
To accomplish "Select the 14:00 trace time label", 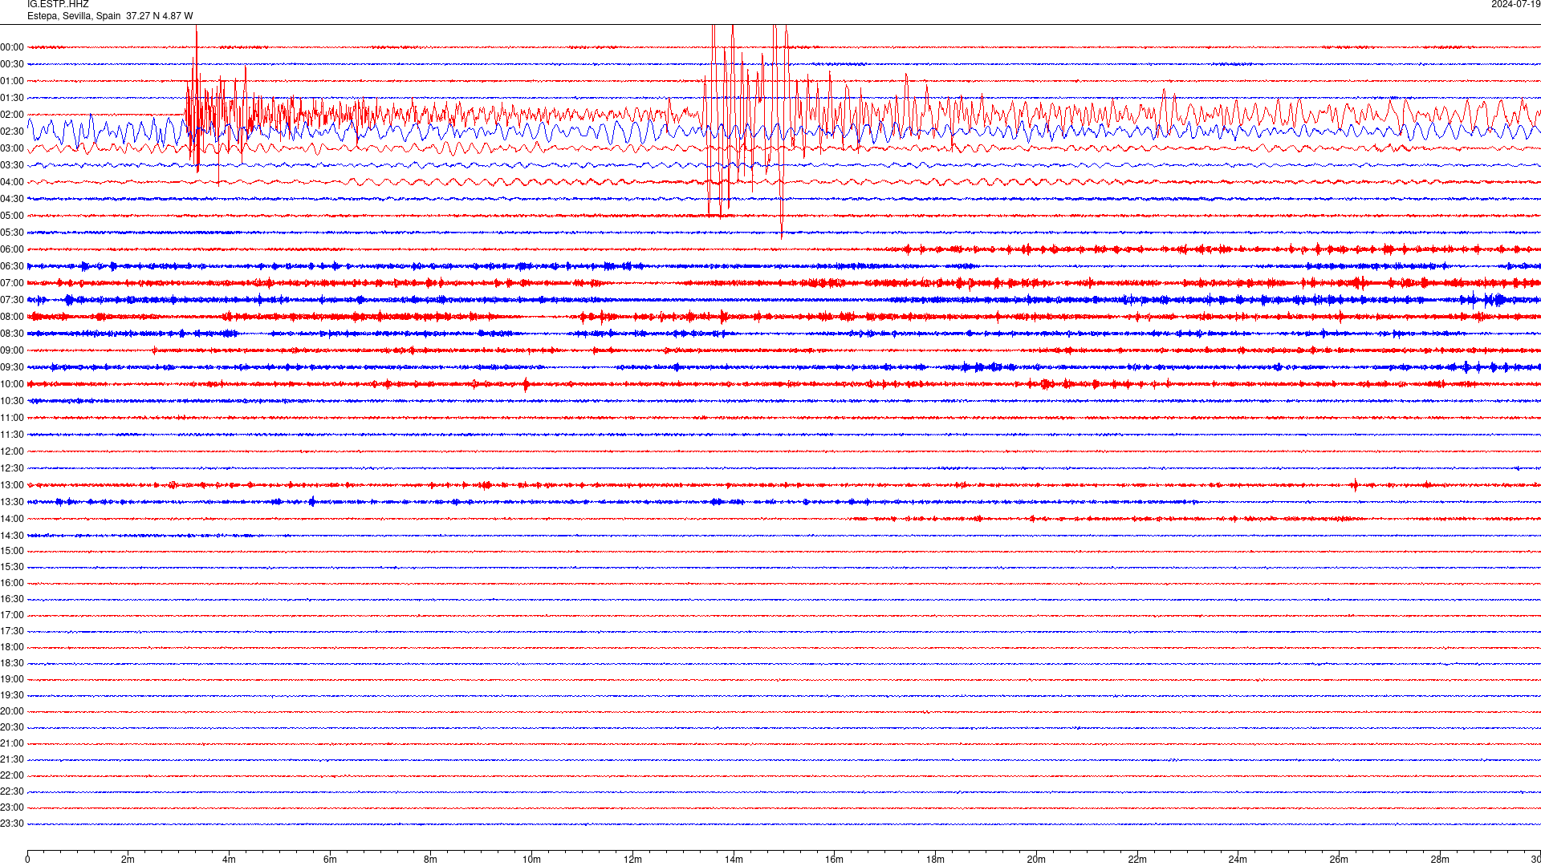I will (x=12, y=519).
